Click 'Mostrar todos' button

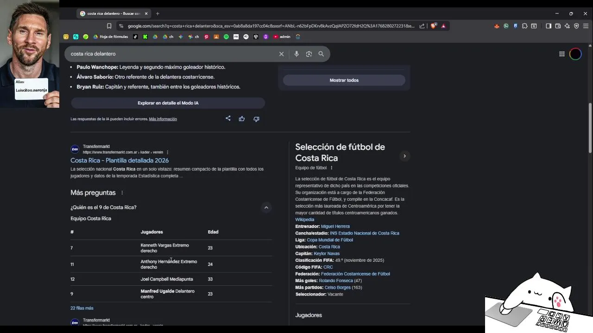point(344,80)
